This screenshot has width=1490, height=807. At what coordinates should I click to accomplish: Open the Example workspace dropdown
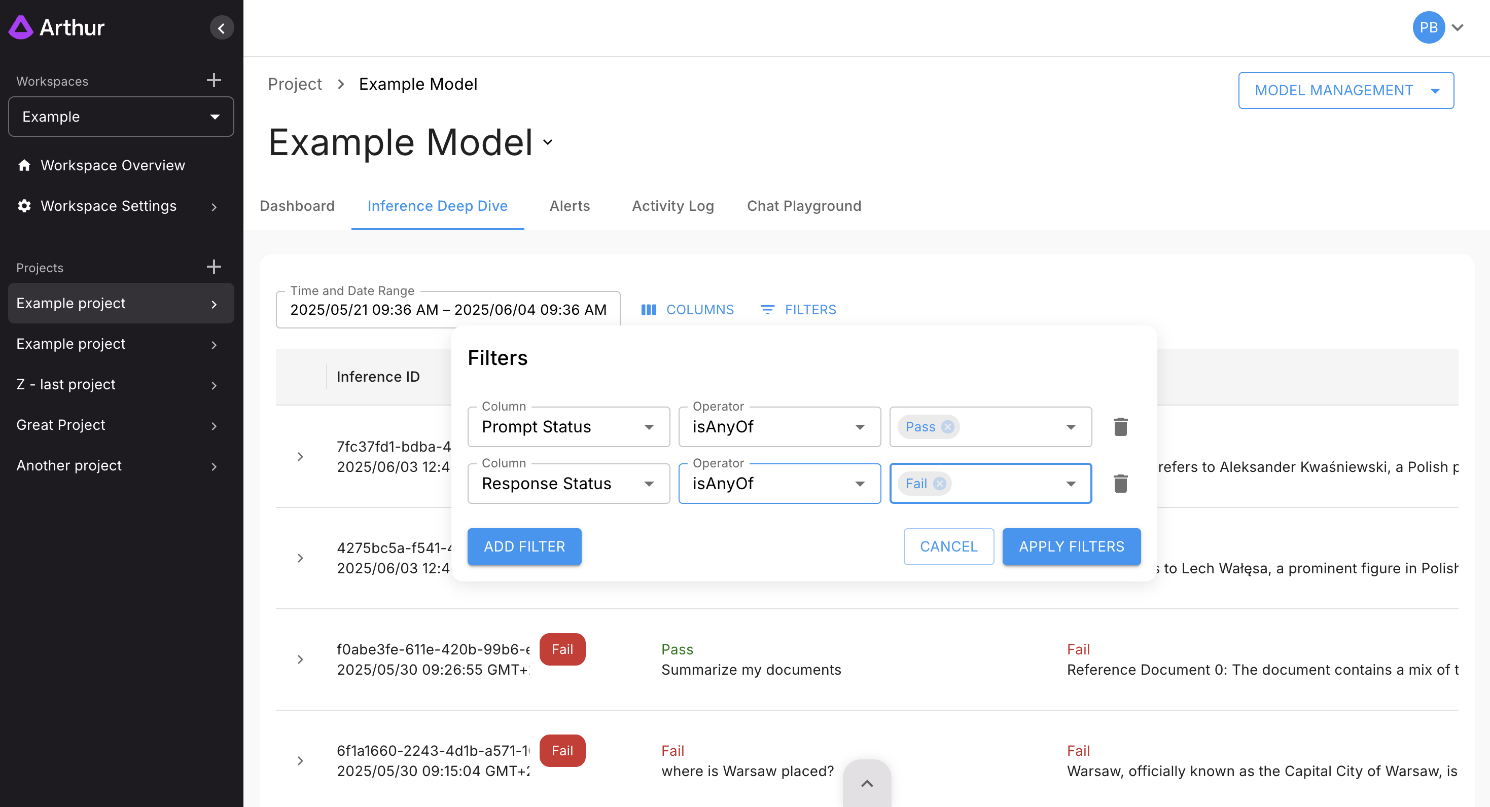pos(121,117)
